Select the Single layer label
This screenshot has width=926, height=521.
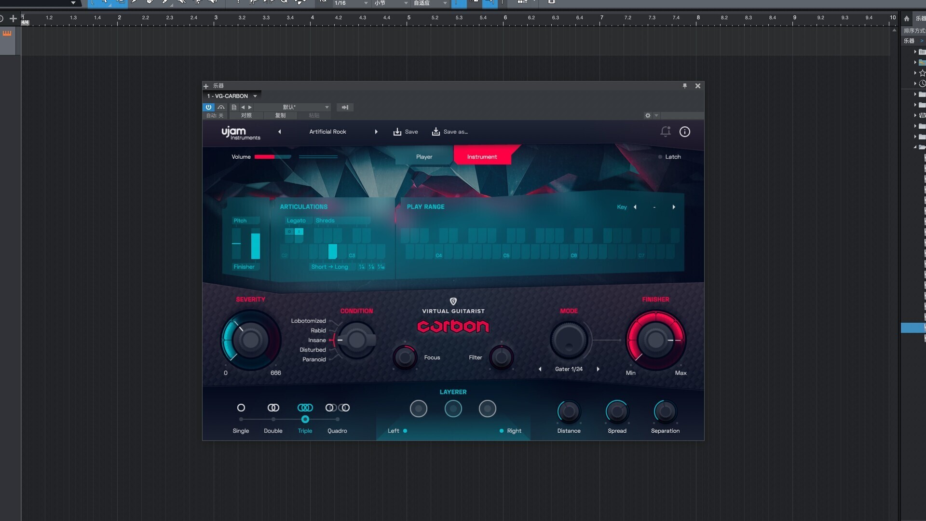(241, 431)
